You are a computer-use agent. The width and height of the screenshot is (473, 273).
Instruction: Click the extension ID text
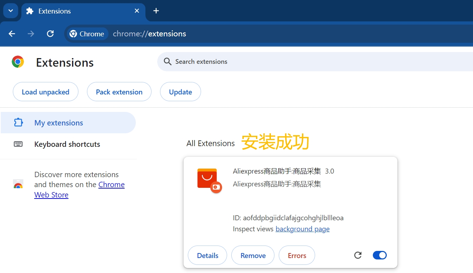click(x=288, y=218)
